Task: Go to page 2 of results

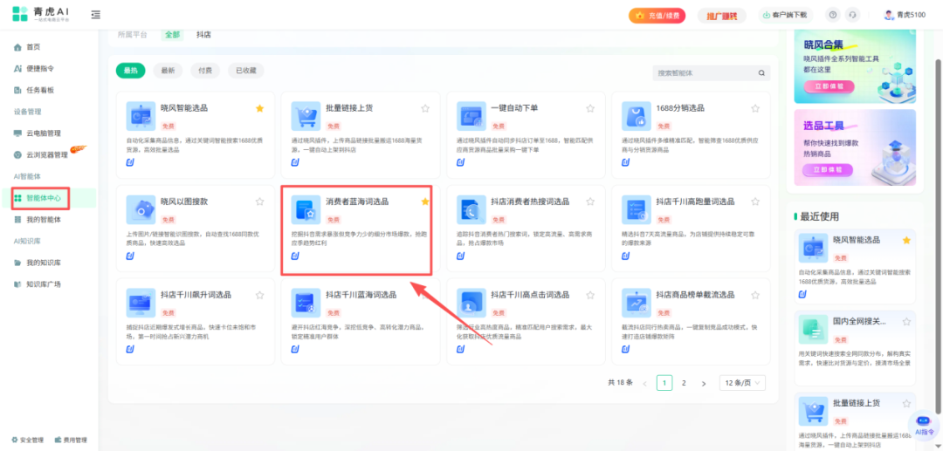Action: [x=684, y=383]
